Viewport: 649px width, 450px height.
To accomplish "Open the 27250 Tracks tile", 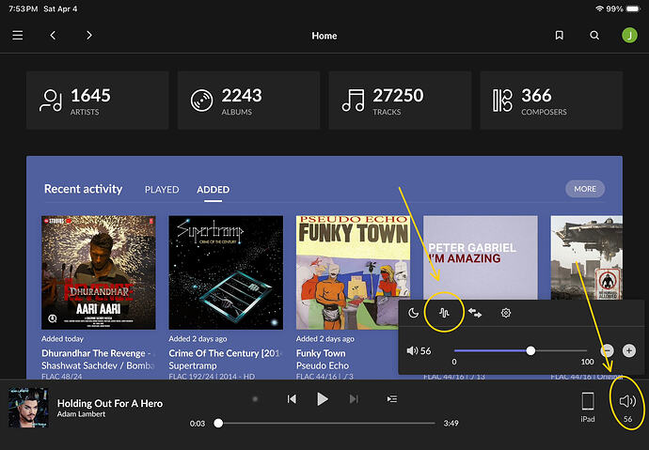I will click(x=400, y=101).
